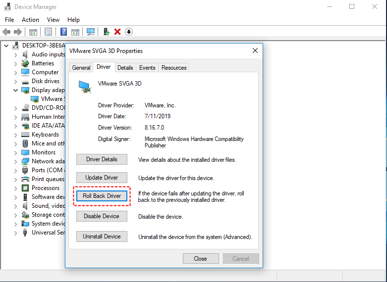The image size is (387, 282).
Task: Click the Print queues category icon
Action: tap(25, 179)
